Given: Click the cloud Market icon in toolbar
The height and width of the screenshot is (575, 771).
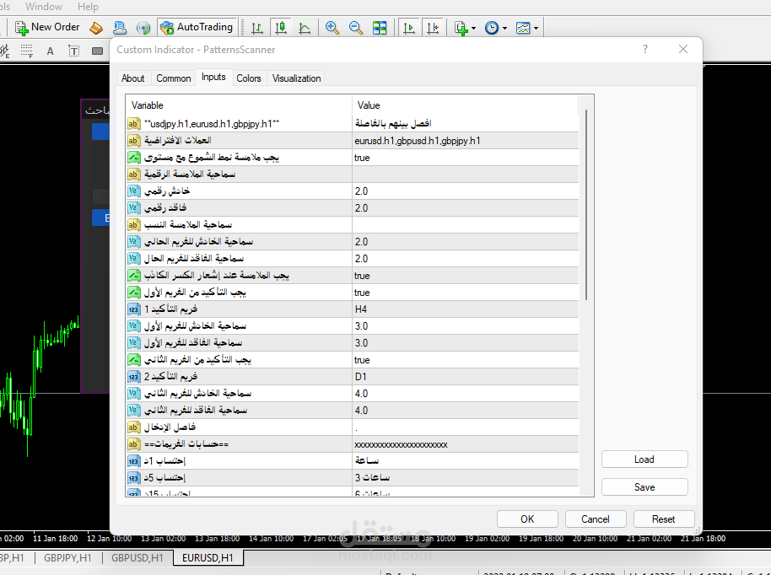Looking at the screenshot, I should (x=120, y=28).
